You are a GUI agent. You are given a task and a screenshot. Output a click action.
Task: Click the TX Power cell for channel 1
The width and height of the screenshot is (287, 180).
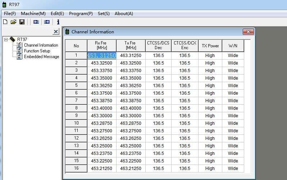click(210, 56)
